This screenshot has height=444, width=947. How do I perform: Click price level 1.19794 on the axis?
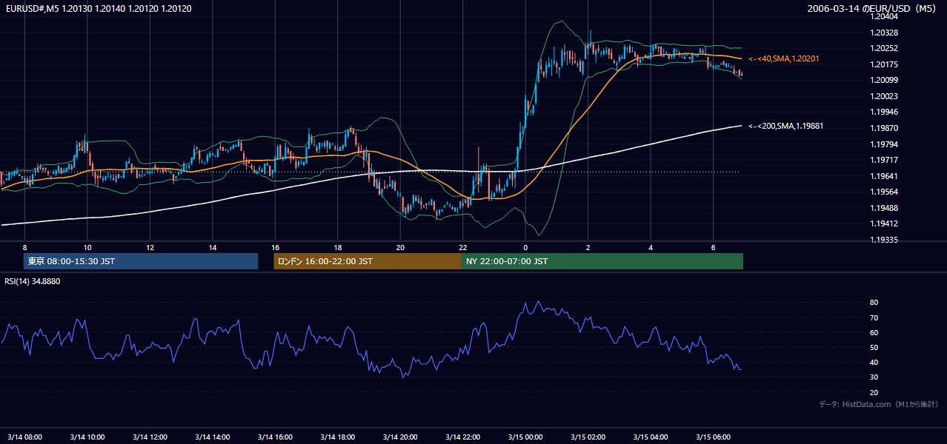884,145
